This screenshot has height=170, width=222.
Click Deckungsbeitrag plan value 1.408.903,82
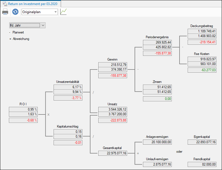tap(202, 36)
